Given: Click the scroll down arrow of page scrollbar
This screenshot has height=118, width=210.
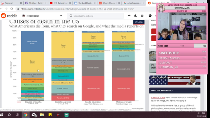Looking at the screenshot, I should pos(206,110).
